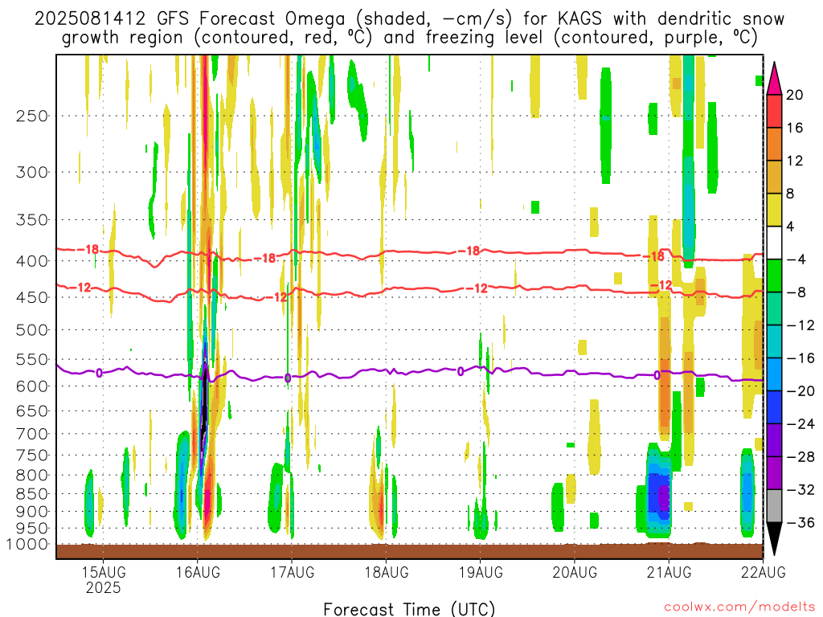This screenshot has height=617, width=823.
Task: Click the 900 pressure level label
Action: 31,512
